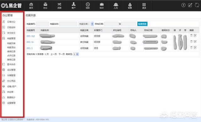Click the 易企管 logo

point(11,6)
